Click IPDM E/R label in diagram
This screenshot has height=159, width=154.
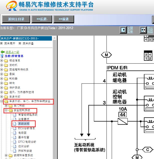[x=117, y=68]
